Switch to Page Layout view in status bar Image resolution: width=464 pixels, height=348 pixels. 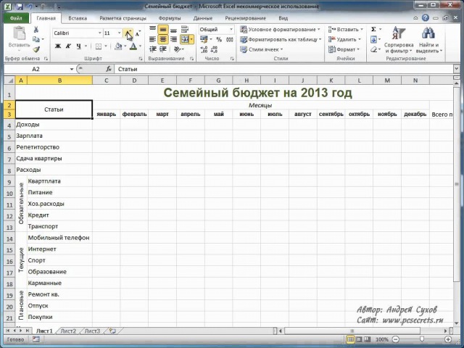click(359, 339)
